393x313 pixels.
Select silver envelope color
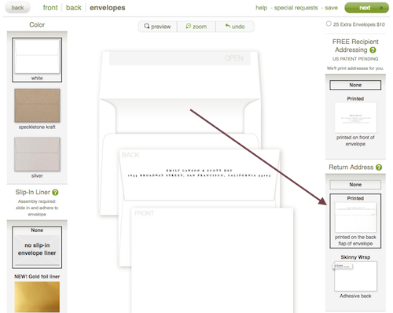37,157
